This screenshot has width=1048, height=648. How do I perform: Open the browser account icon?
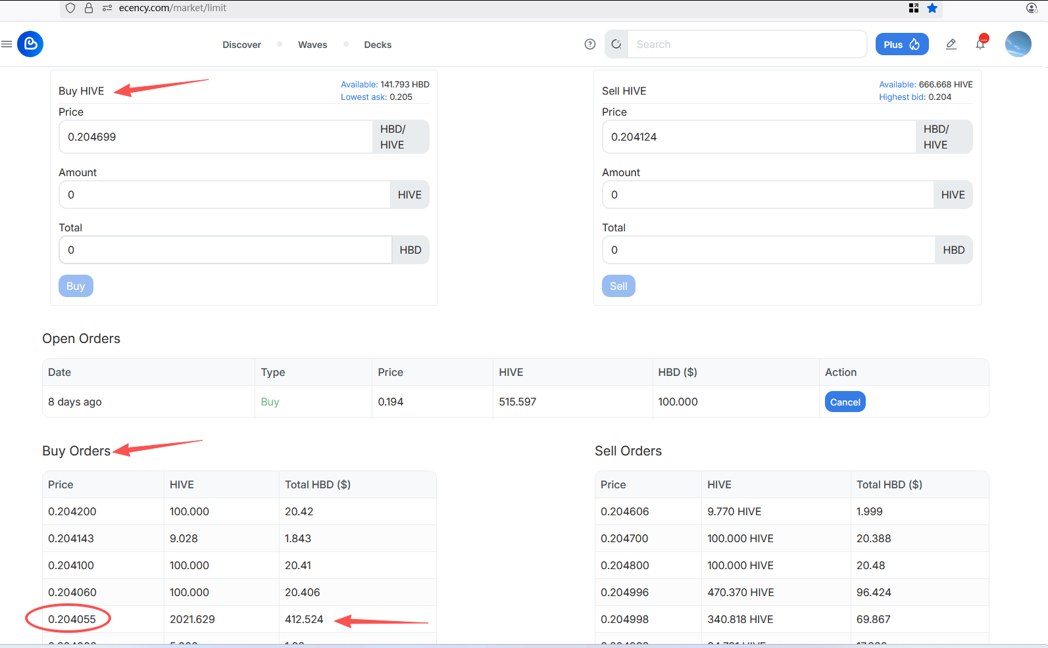click(x=1032, y=8)
